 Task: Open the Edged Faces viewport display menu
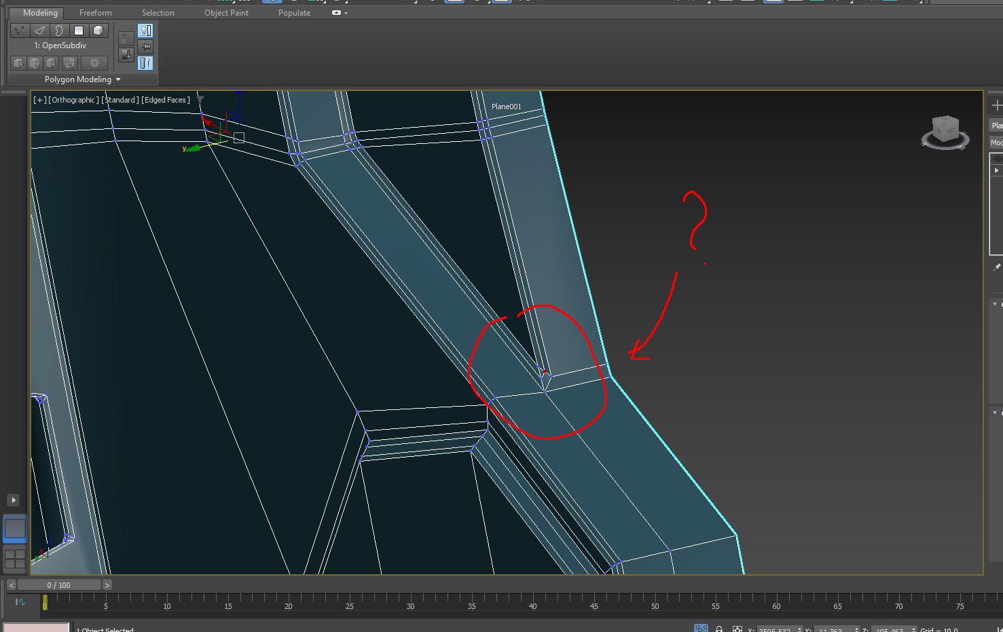[166, 100]
